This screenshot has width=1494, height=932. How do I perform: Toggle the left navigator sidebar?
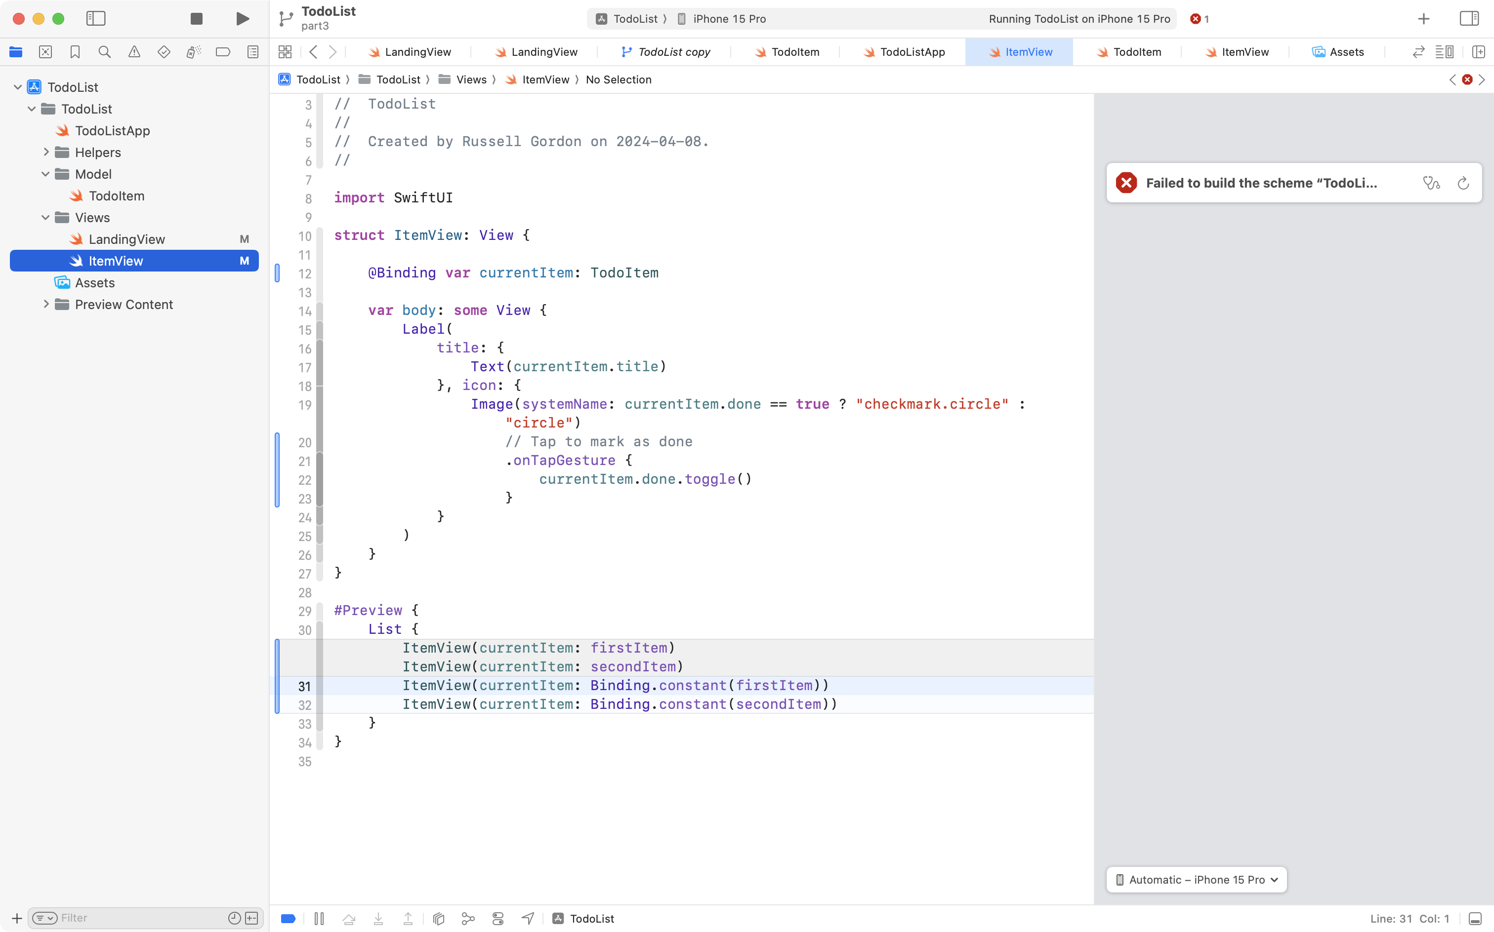coord(96,18)
